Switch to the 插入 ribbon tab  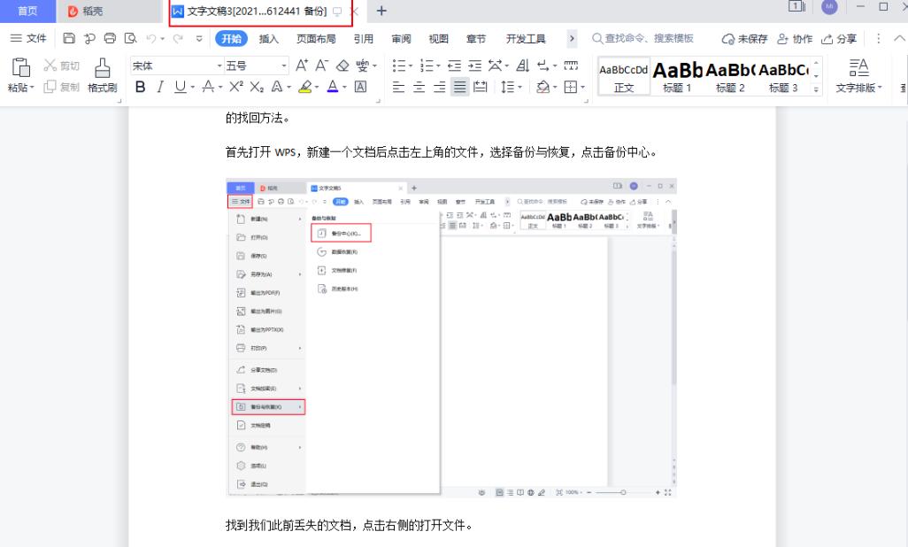pos(267,38)
